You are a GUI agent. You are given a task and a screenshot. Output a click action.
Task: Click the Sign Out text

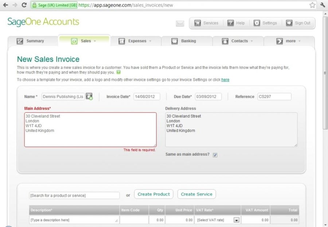[302, 23]
